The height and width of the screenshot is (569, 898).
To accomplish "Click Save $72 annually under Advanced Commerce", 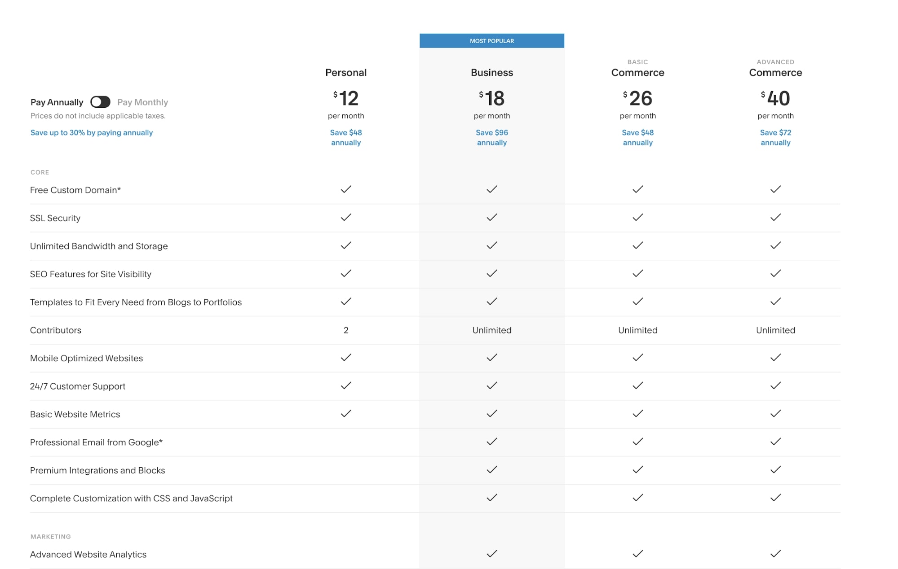I will (775, 137).
